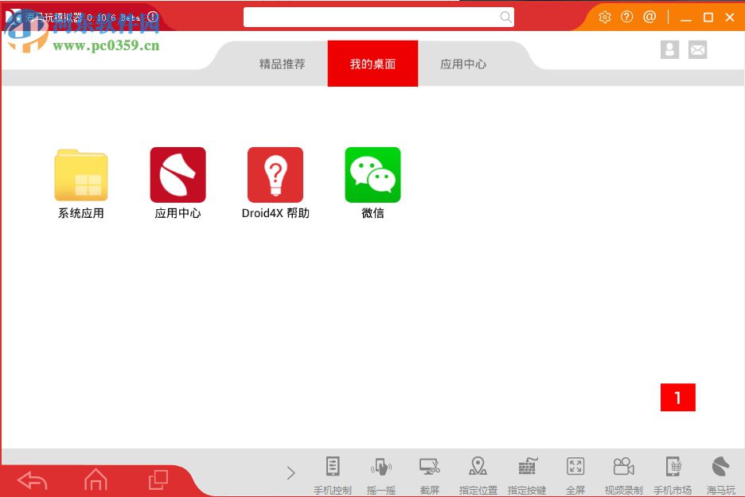The width and height of the screenshot is (745, 497).
Task: Launch 应用中心 from the desktop
Action: click(x=177, y=175)
